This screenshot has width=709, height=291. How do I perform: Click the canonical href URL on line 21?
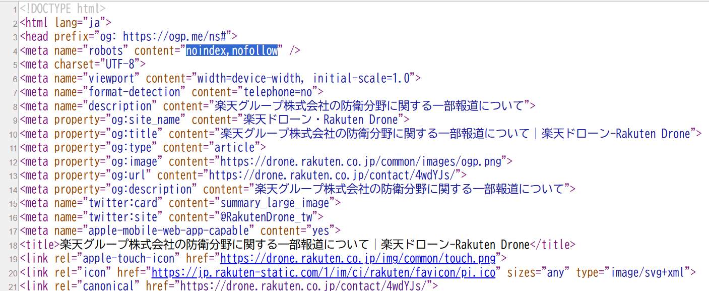[303, 286]
